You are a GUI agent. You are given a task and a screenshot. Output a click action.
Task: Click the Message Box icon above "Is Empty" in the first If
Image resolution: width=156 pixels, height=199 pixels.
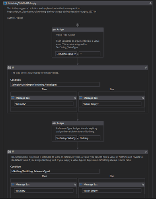[13, 98]
